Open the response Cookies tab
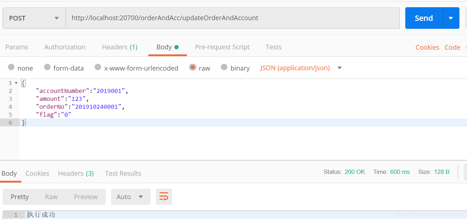 pos(38,173)
